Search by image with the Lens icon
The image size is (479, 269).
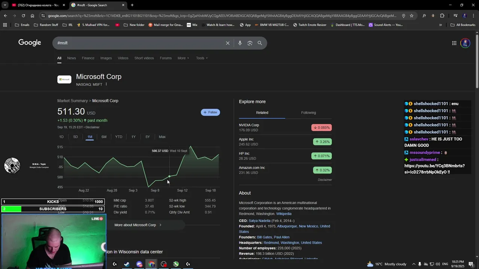[x=250, y=43]
